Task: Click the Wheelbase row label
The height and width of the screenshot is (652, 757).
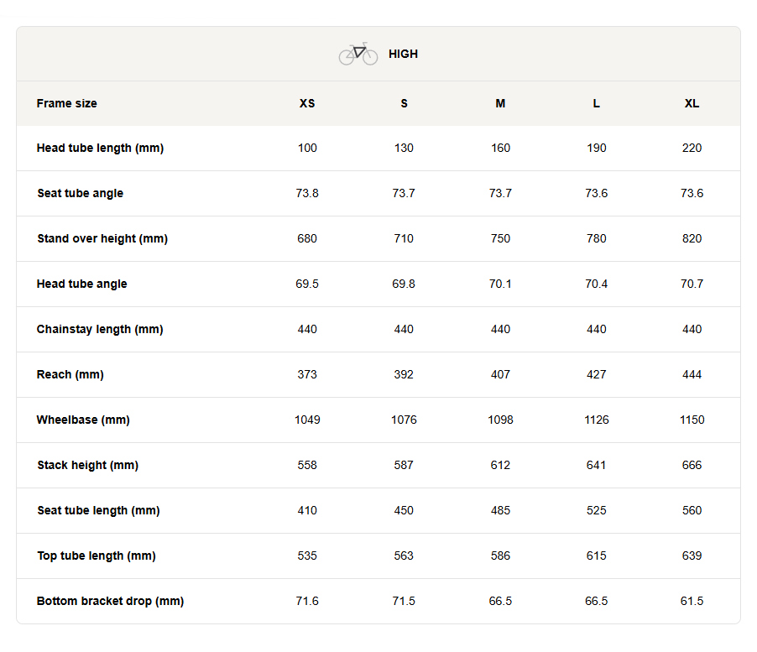Action: tap(83, 420)
